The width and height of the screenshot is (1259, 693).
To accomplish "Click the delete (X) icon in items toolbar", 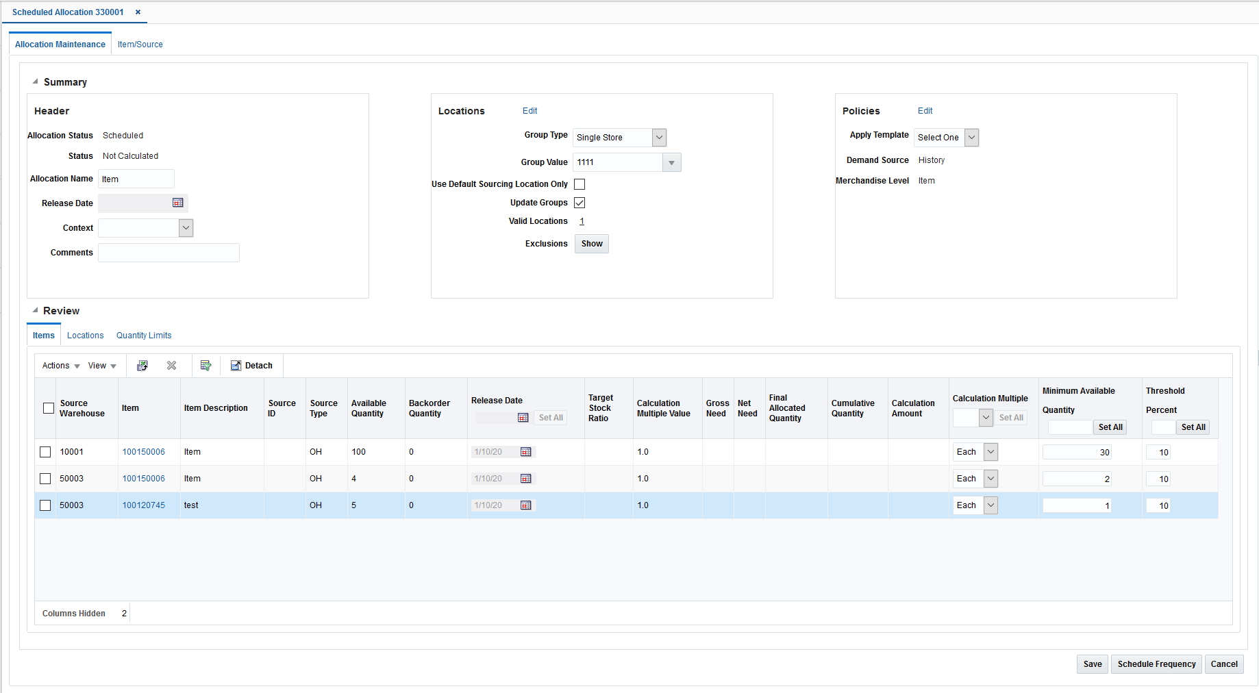I will 171,365.
